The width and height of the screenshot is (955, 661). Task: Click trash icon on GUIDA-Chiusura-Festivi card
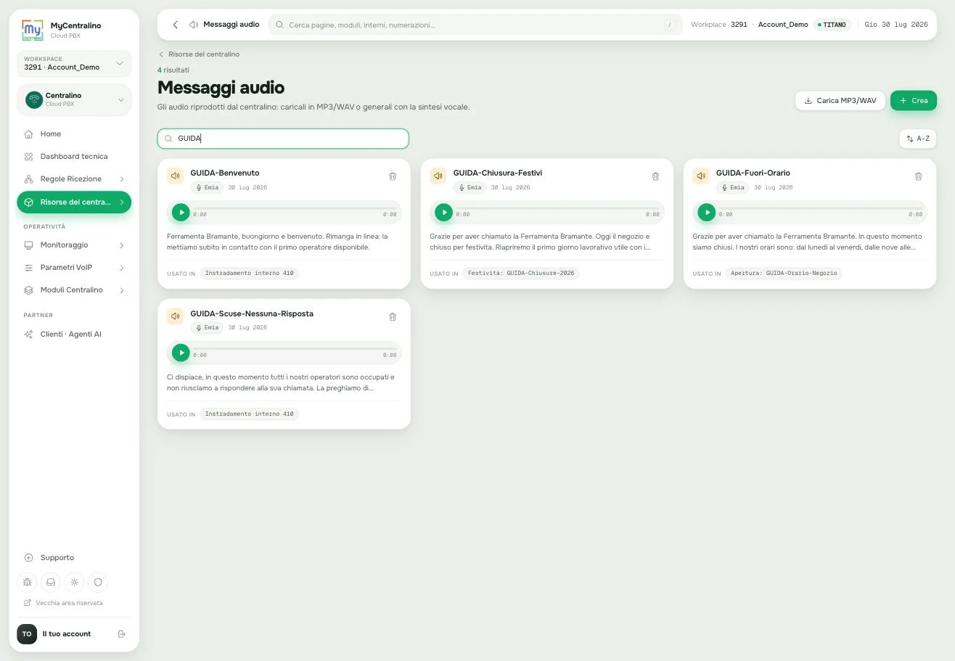pyautogui.click(x=655, y=176)
